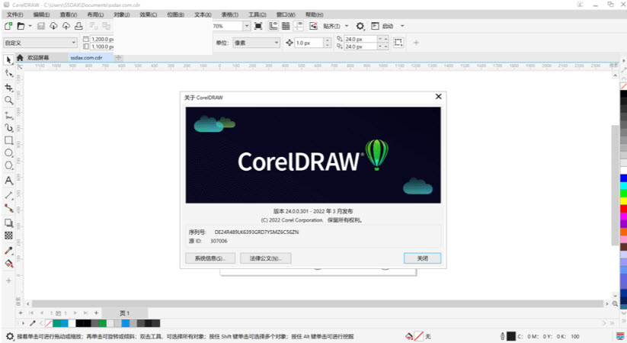The width and height of the screenshot is (627, 343).
Task: Switch to the 欢迎屏幕 tab
Action: [x=38, y=58]
